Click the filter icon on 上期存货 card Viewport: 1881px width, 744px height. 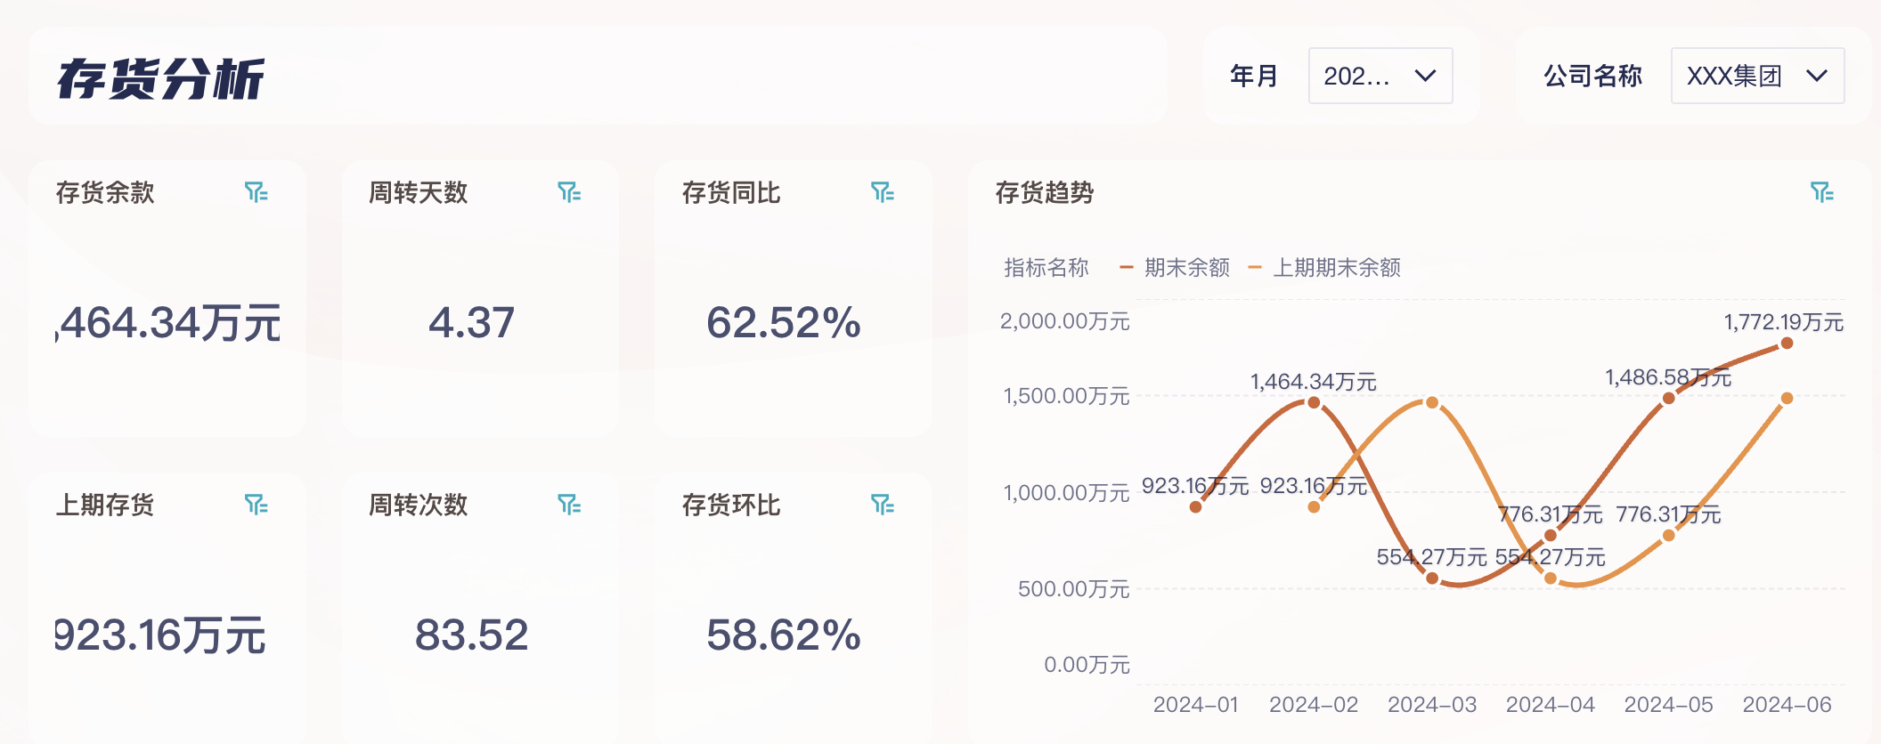pyautogui.click(x=256, y=505)
